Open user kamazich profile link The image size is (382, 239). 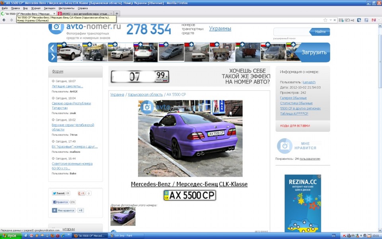[309, 82]
